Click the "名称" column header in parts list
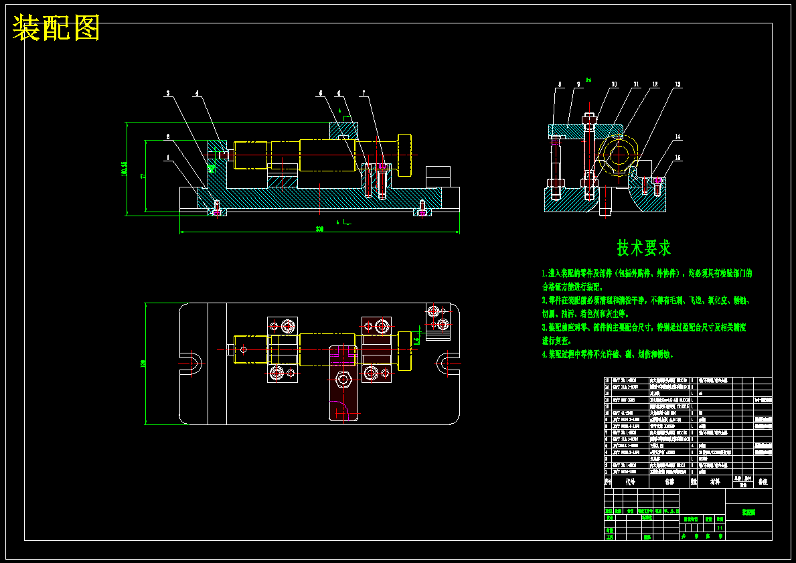Screen dimensions: 796x563 click(669, 482)
